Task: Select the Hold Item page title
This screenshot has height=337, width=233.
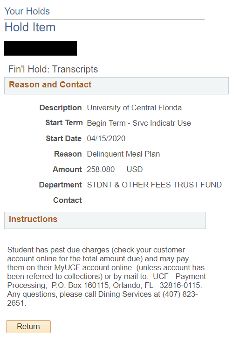Action: (x=30, y=27)
